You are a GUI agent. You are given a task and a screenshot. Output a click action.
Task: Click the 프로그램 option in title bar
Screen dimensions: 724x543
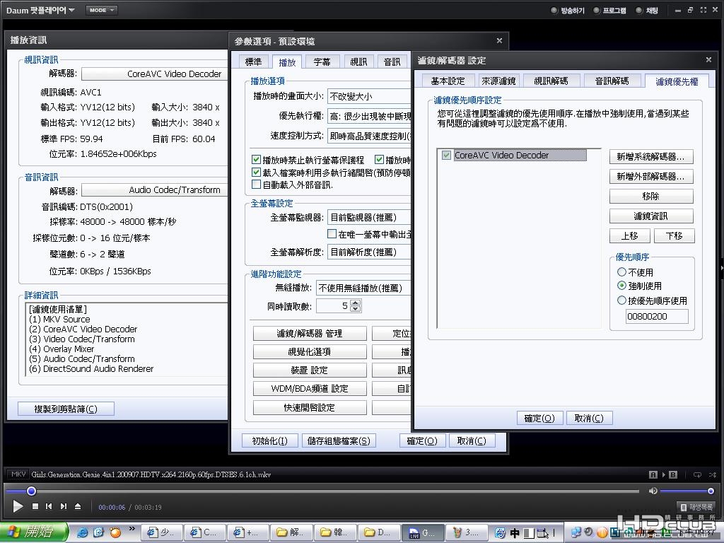coord(610,10)
